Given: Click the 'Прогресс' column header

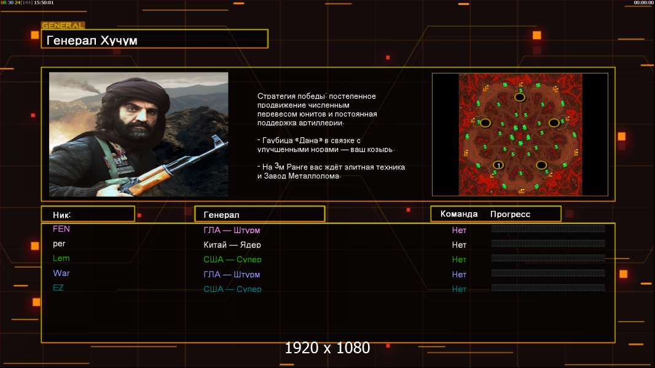Looking at the screenshot, I should coord(510,214).
